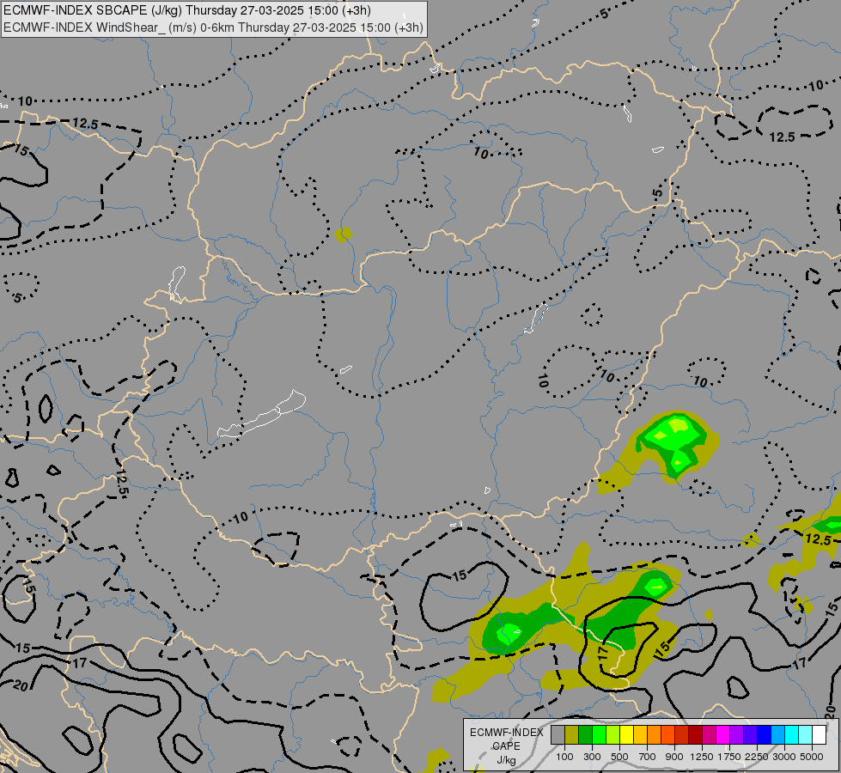
Task: Click the pale cyan swatch left of 5000
Action: point(806,734)
